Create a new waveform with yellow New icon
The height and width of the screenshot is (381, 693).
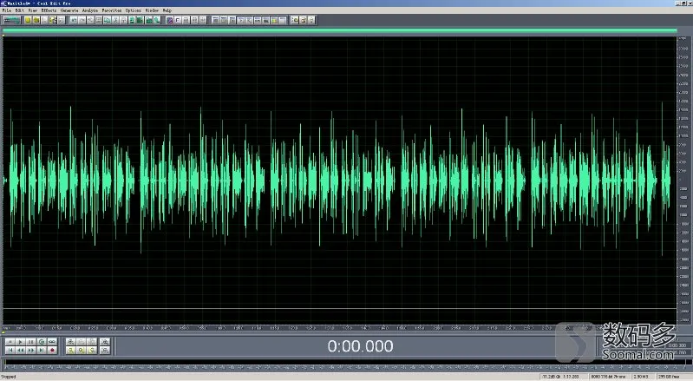[28, 20]
